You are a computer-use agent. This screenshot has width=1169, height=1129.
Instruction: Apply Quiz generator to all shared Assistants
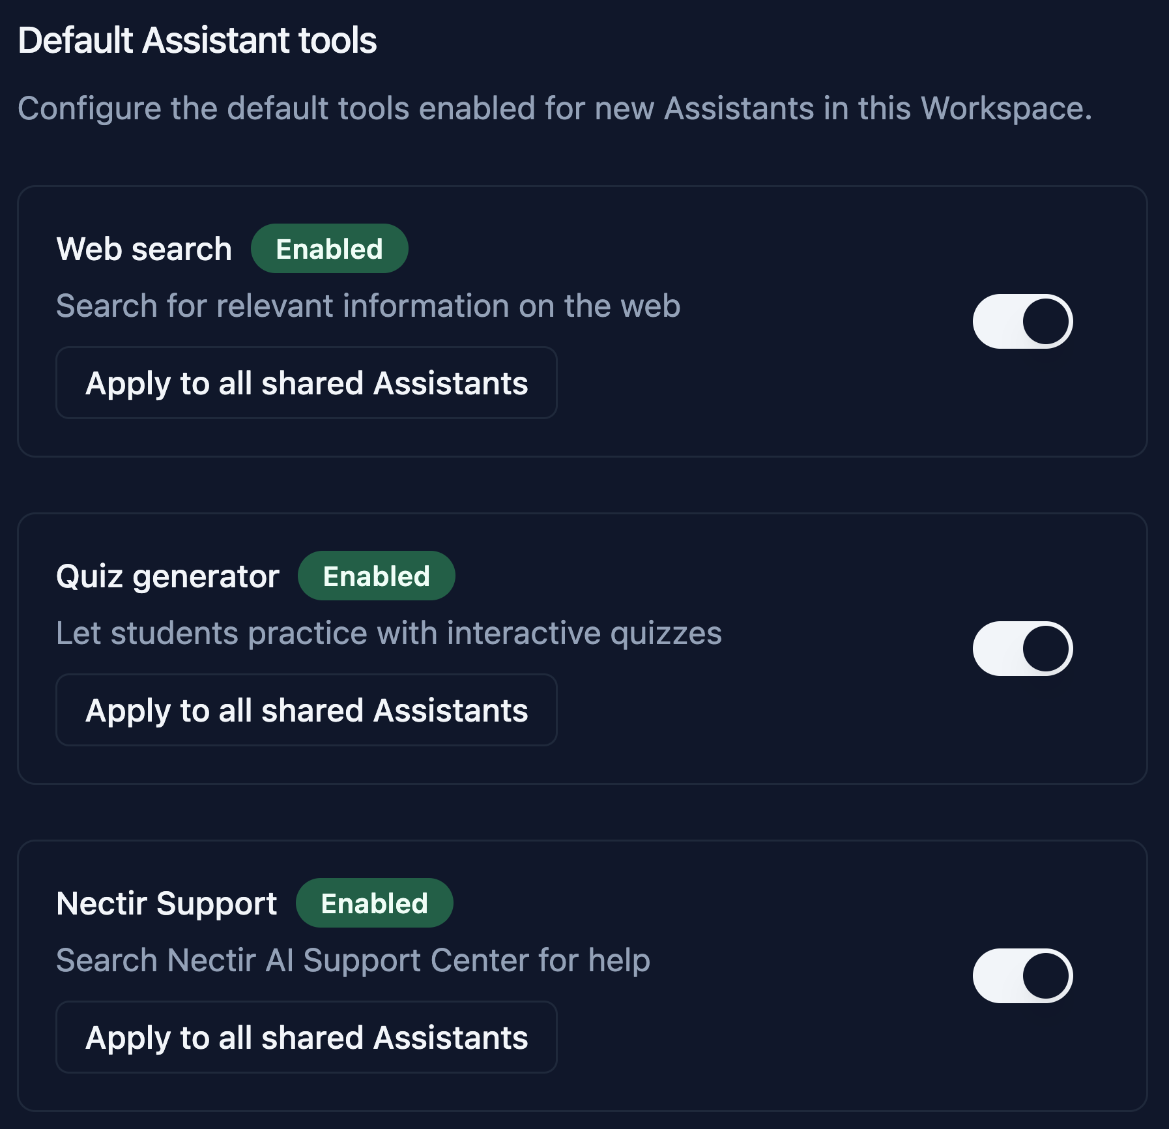coord(307,710)
